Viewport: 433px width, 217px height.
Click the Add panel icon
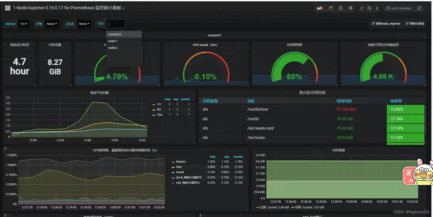320,8
